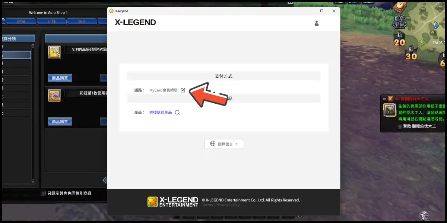The image size is (447, 223).
Task: Select the VIP的高級精靈守護 item icon in Aura Shop
Action: 54,52
